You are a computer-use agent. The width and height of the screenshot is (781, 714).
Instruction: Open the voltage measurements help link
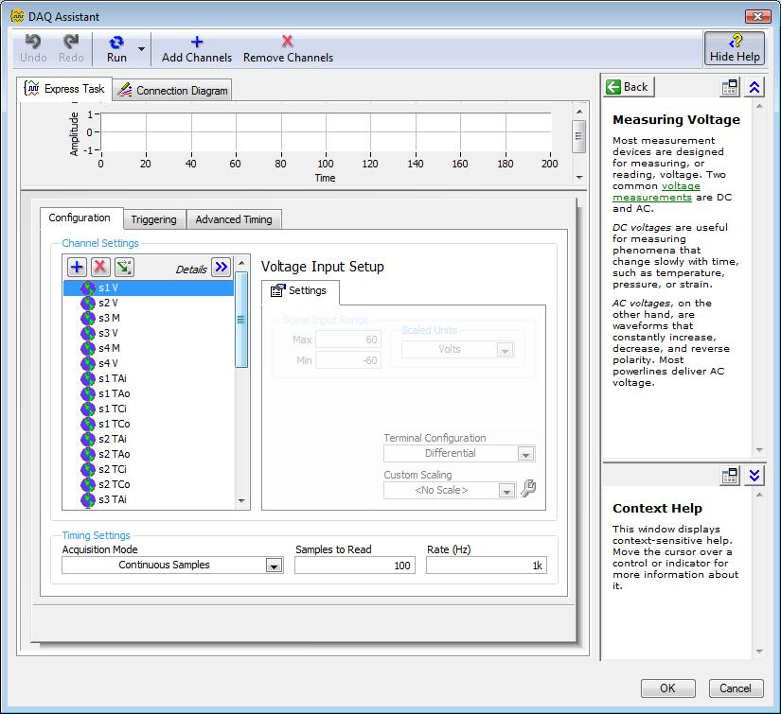click(x=656, y=192)
